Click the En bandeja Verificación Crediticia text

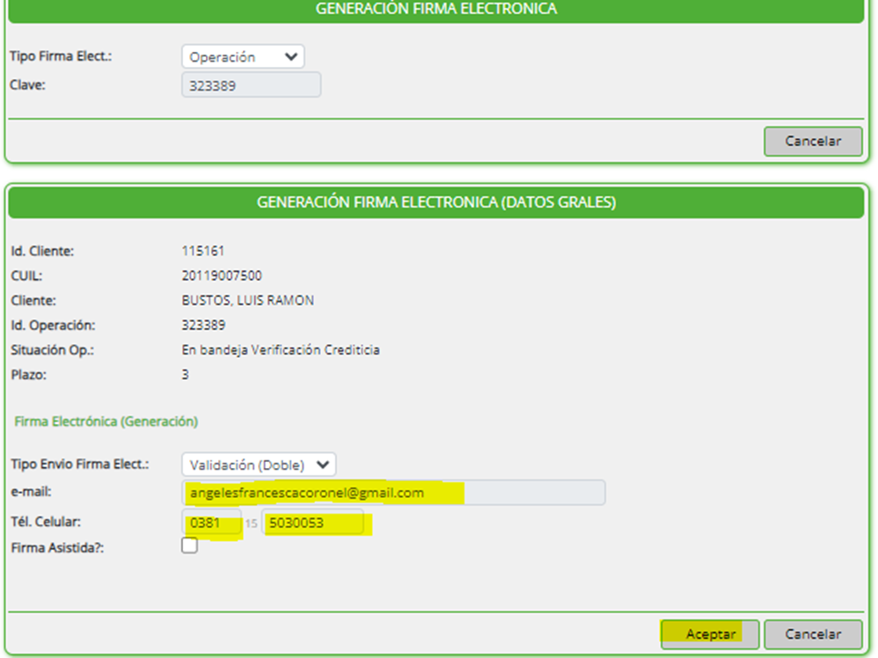(x=281, y=350)
